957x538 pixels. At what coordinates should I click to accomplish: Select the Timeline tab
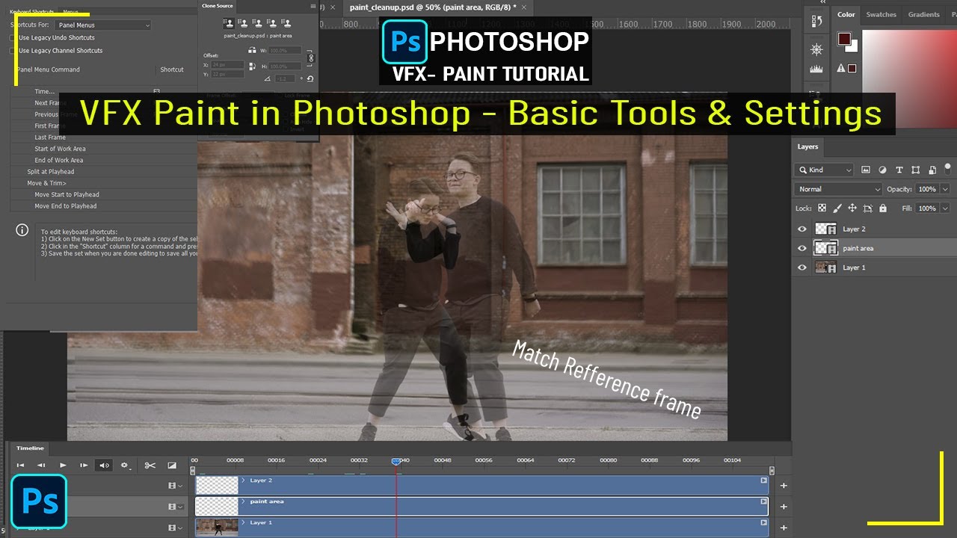point(31,448)
